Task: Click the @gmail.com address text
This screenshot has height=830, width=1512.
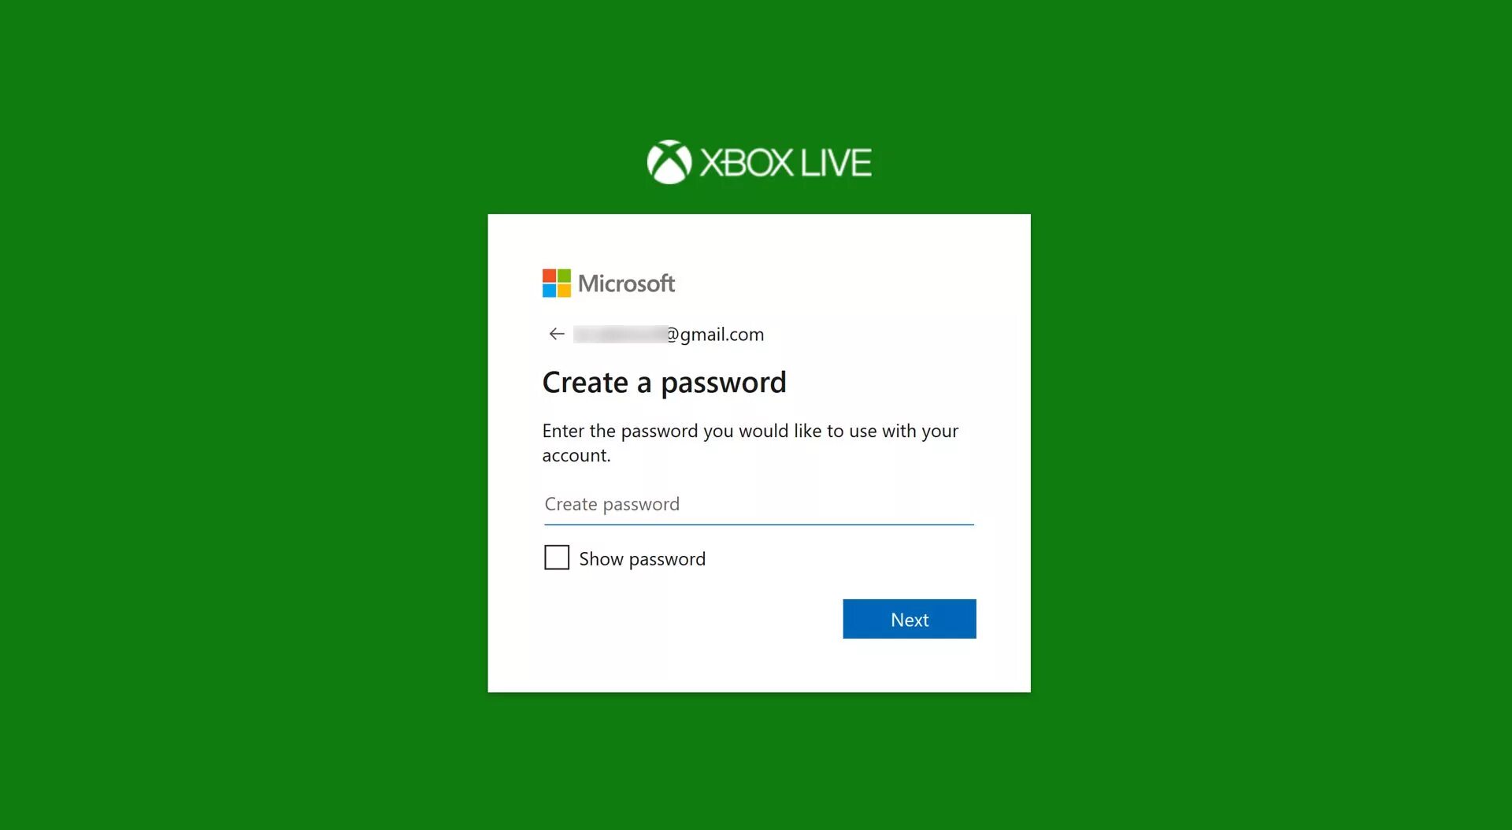Action: tap(716, 335)
